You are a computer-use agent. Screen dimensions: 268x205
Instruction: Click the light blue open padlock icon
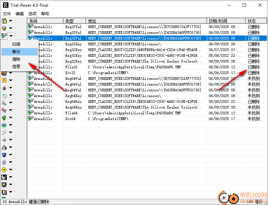coord(4,162)
